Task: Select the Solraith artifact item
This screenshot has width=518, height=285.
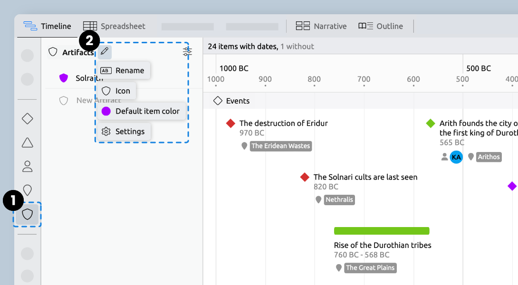Action: 89,78
